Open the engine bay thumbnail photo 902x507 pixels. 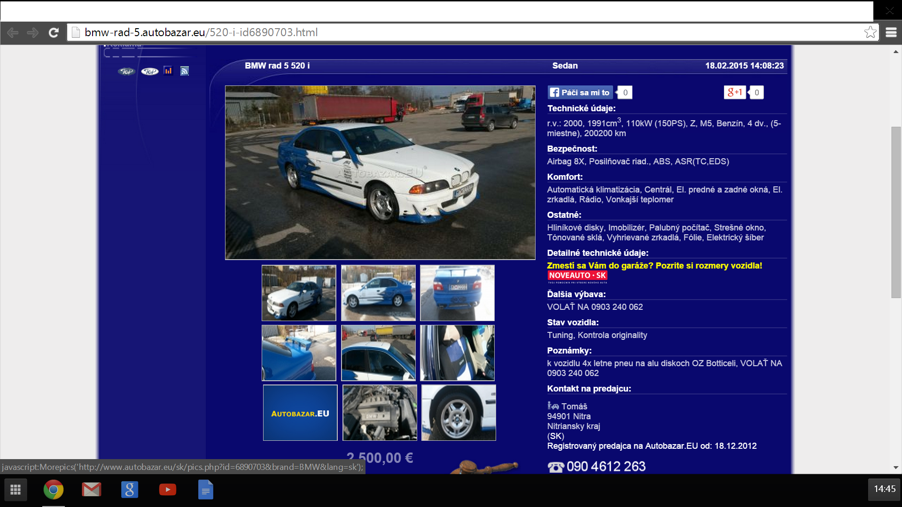(380, 413)
